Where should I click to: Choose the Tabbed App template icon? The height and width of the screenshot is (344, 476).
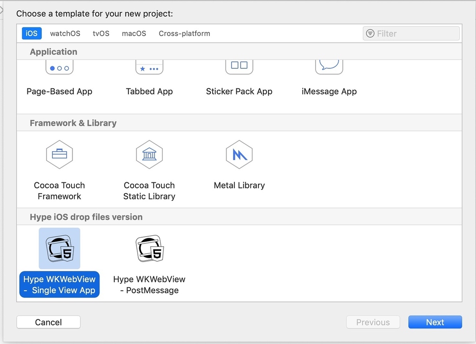pos(149,67)
